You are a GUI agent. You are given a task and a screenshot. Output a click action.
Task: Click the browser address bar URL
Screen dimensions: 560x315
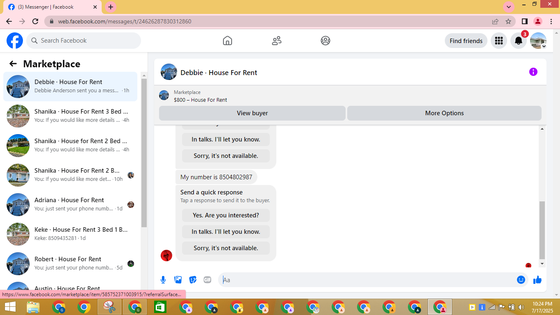pos(125,21)
